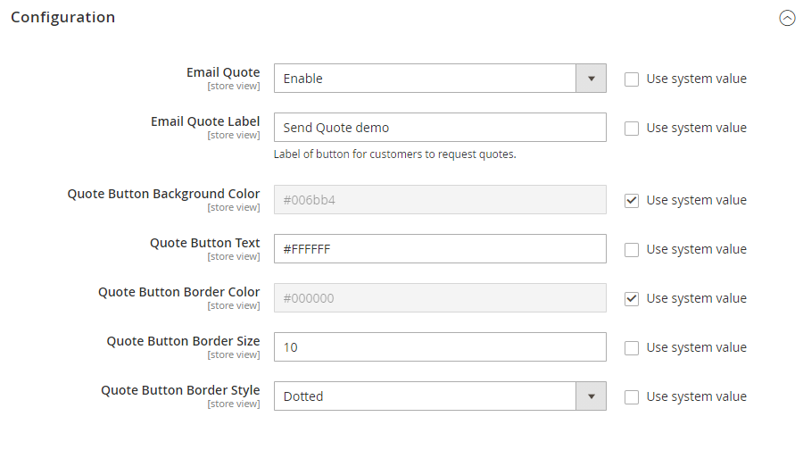Click the disabled Border Color #000000 field
This screenshot has width=803, height=450.
[440, 298]
